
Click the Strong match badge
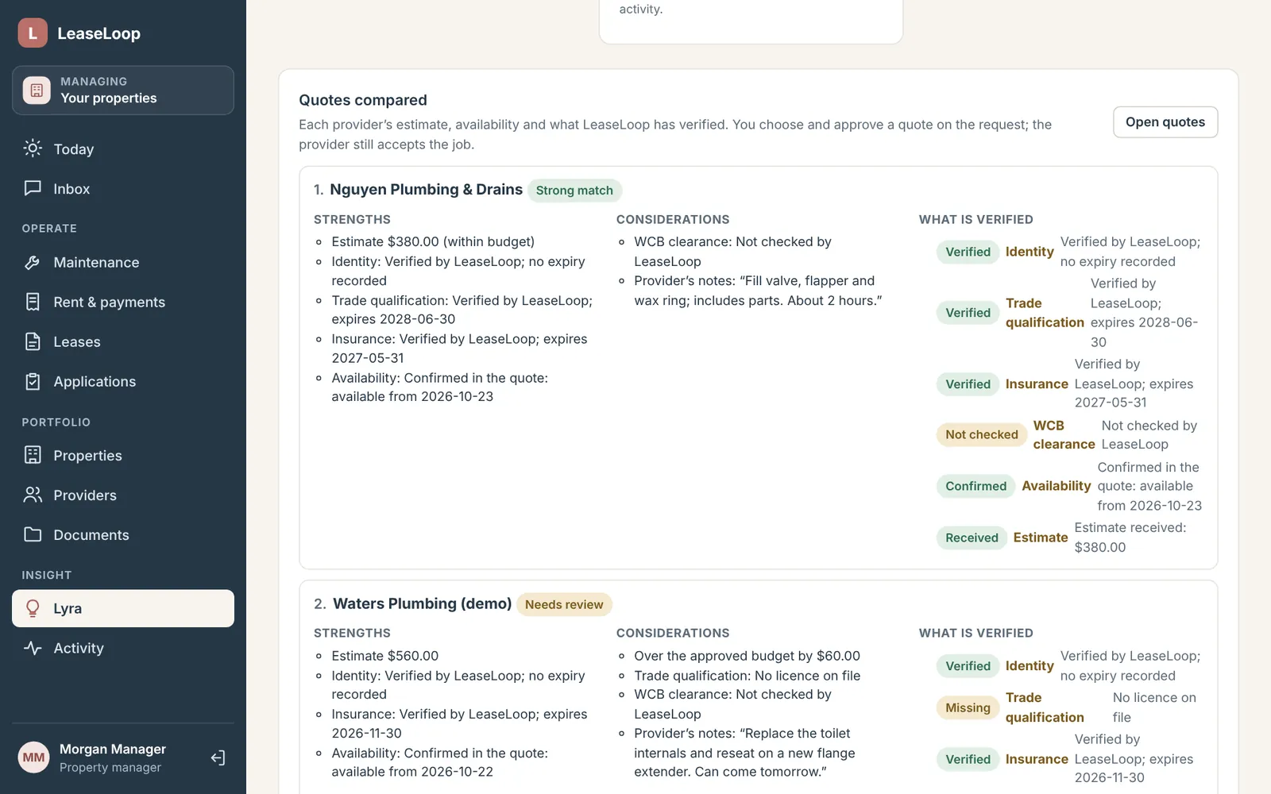[574, 191]
